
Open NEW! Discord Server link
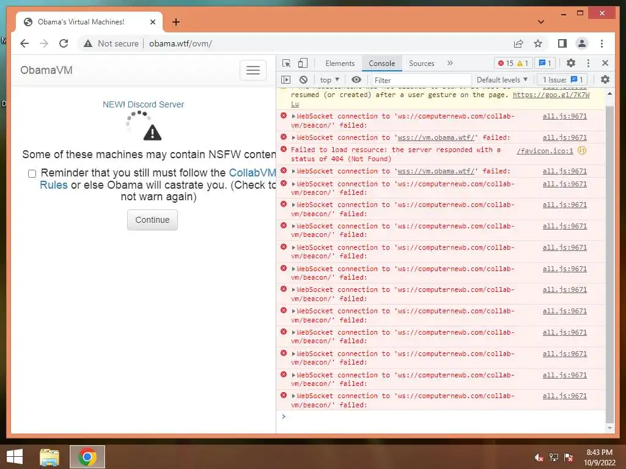tap(143, 104)
